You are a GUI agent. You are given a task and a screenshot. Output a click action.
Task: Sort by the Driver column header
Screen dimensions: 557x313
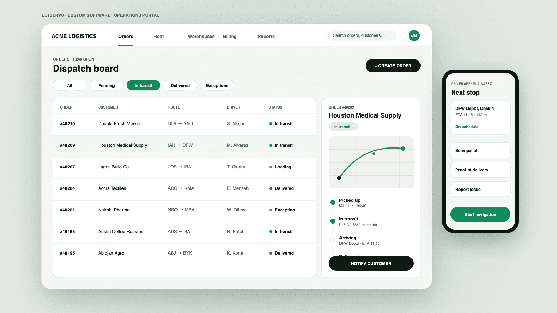(234, 107)
